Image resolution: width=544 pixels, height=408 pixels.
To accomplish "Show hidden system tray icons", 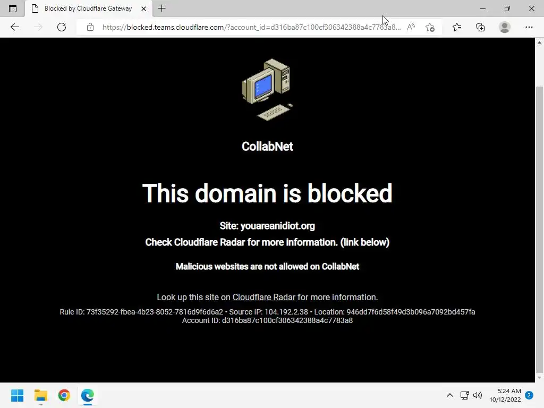I will coord(449,395).
